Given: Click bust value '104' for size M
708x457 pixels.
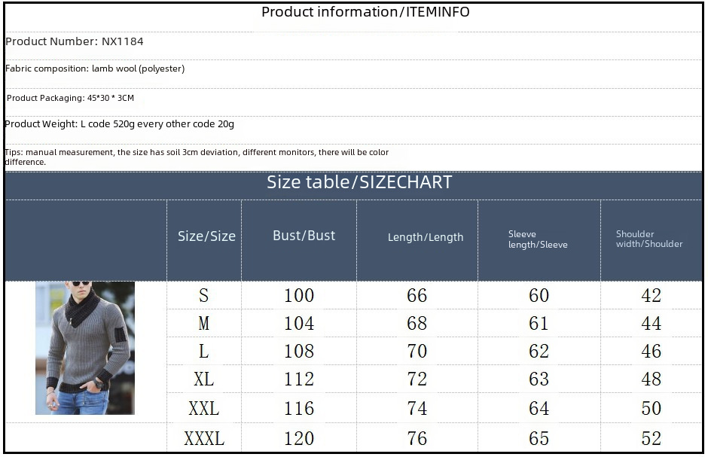Looking at the screenshot, I should 299,324.
